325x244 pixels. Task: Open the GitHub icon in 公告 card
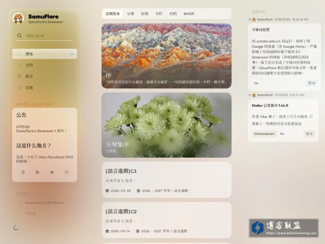click(66, 172)
